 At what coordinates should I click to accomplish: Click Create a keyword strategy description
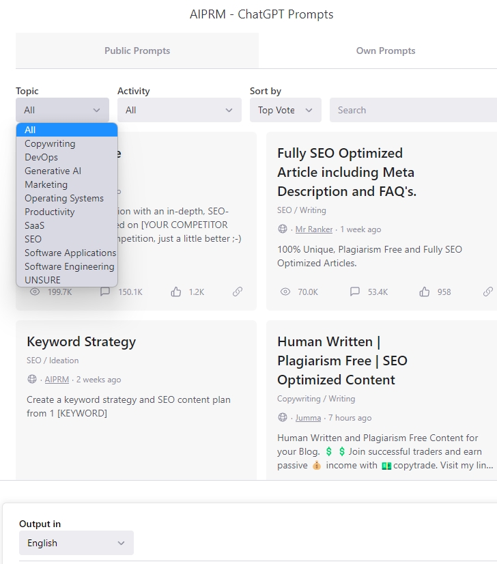(x=129, y=406)
